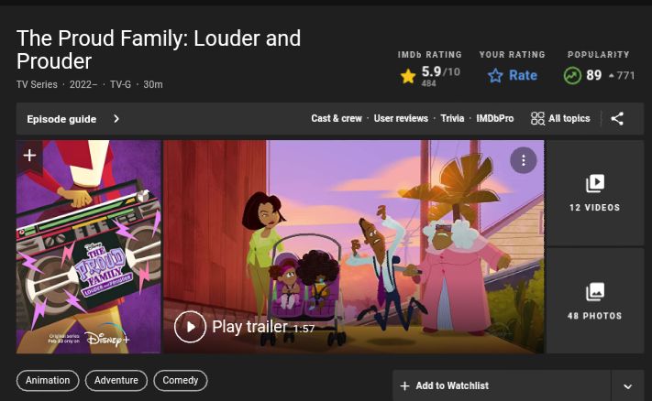Open the trailer three-dot options menu
Screen dimensions: 652x401
(523, 160)
